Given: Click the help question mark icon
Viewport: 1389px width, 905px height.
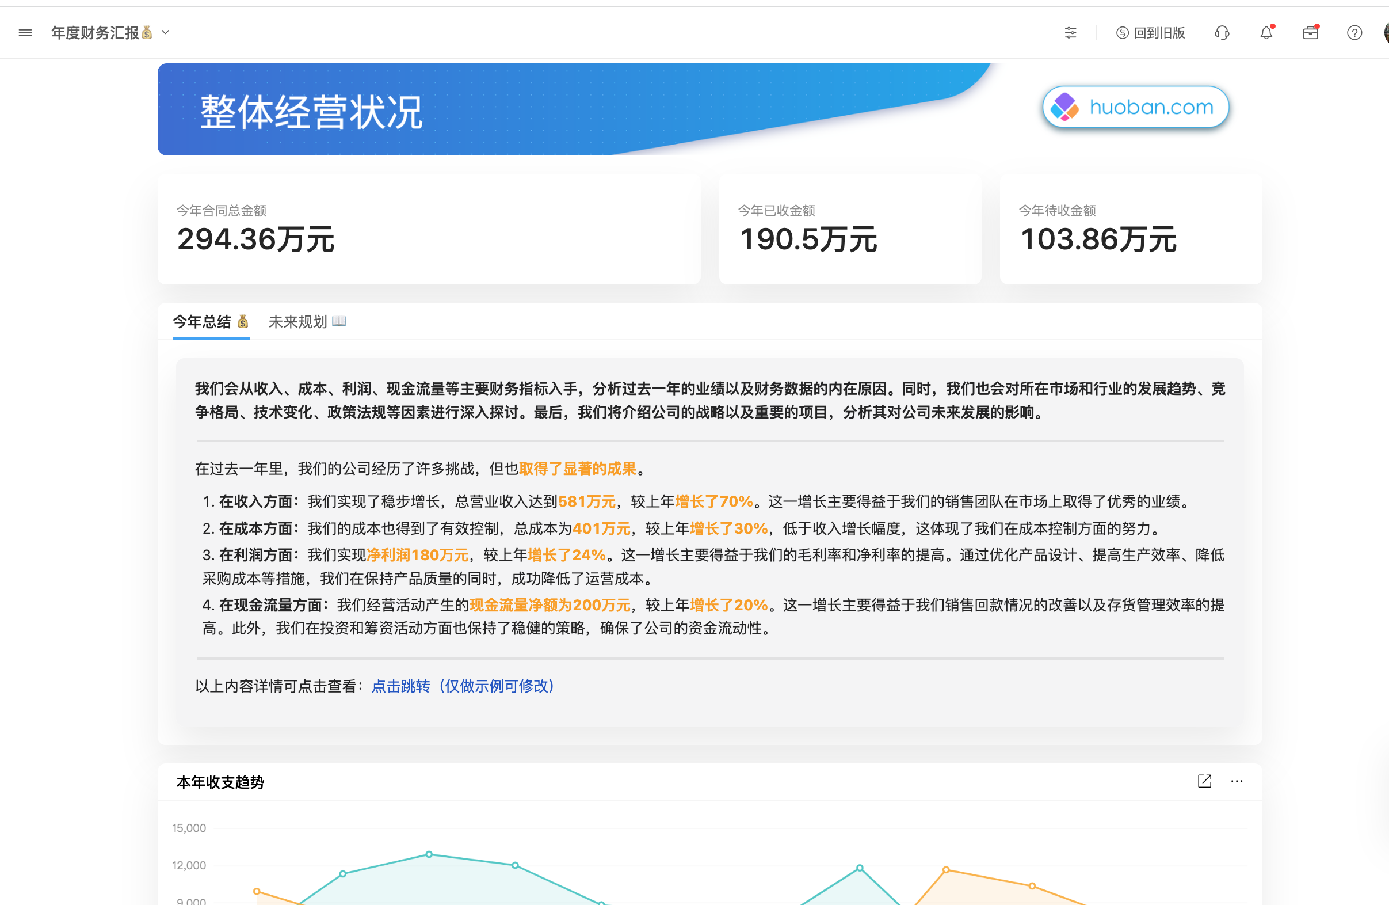Looking at the screenshot, I should click(x=1353, y=33).
